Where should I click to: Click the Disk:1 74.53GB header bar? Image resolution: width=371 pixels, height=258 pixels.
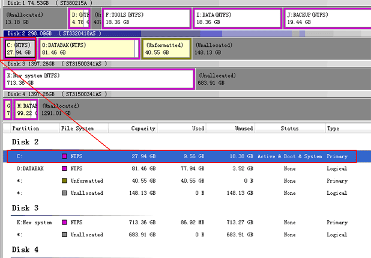coord(187,3)
